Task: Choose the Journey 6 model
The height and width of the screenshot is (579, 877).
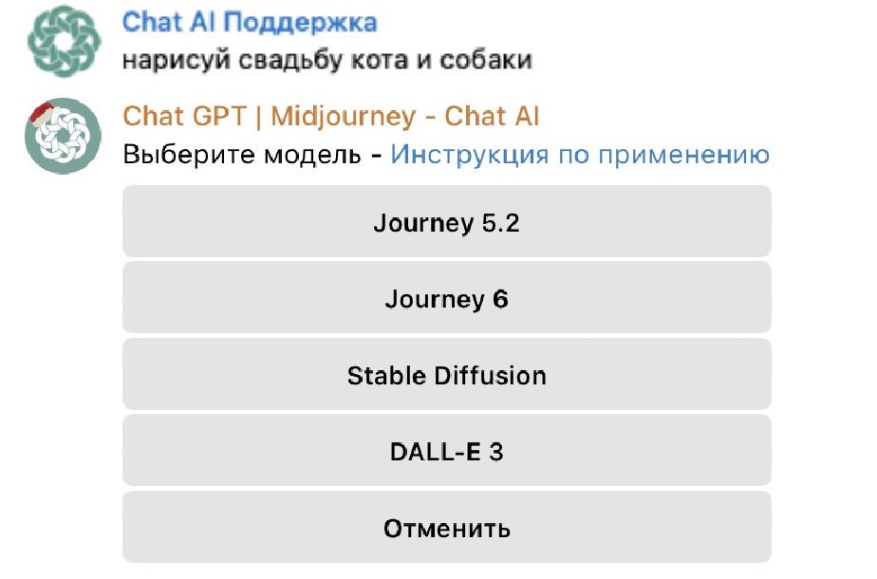Action: click(x=446, y=299)
